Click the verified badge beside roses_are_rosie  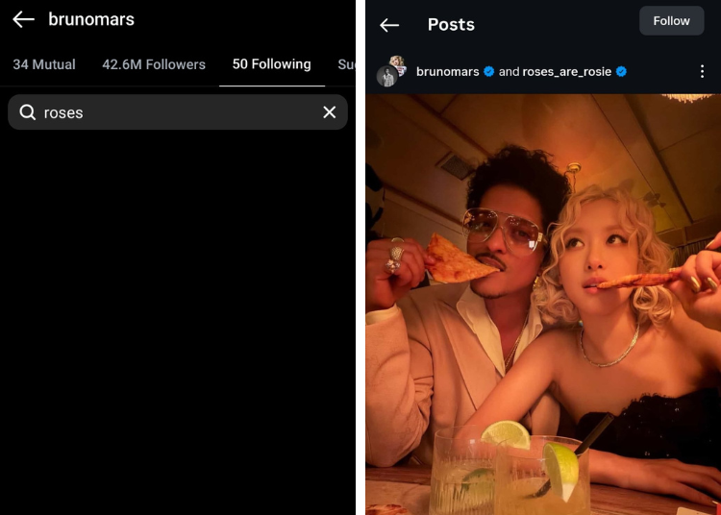click(x=621, y=72)
